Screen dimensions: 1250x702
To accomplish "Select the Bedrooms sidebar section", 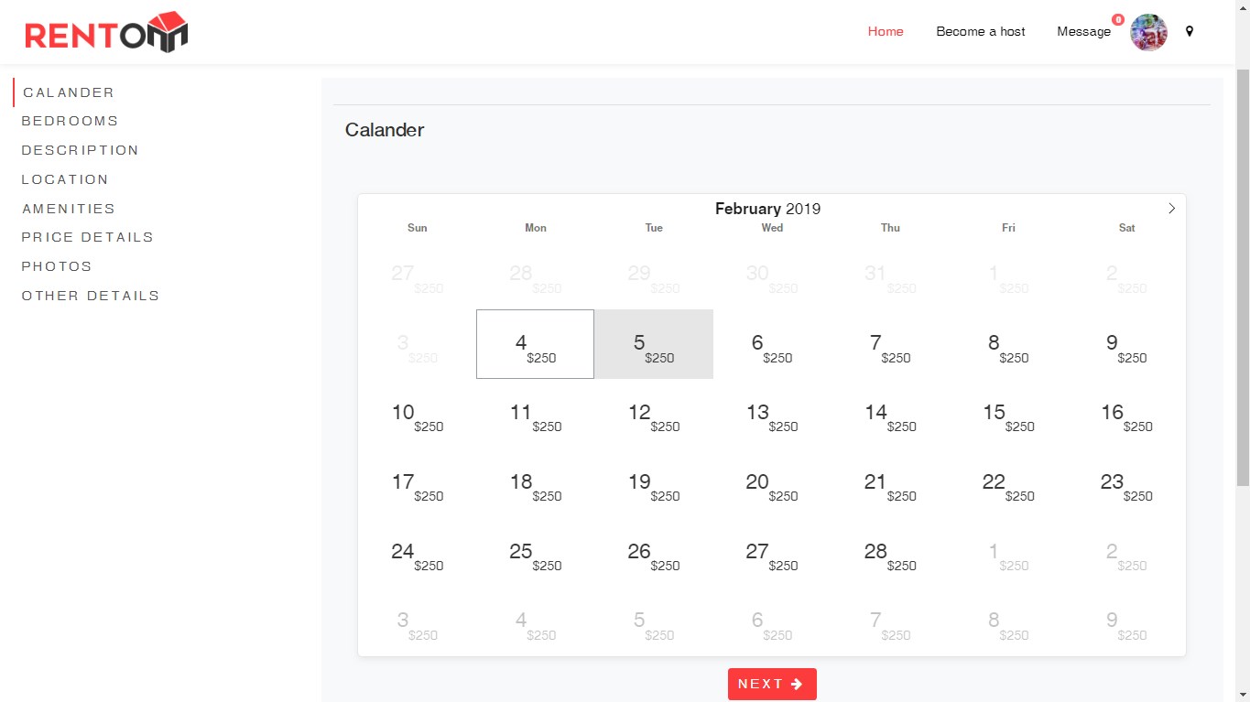I will pyautogui.click(x=71, y=121).
